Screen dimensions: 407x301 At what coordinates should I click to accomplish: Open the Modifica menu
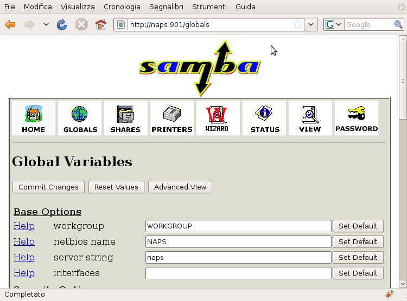(x=37, y=6)
